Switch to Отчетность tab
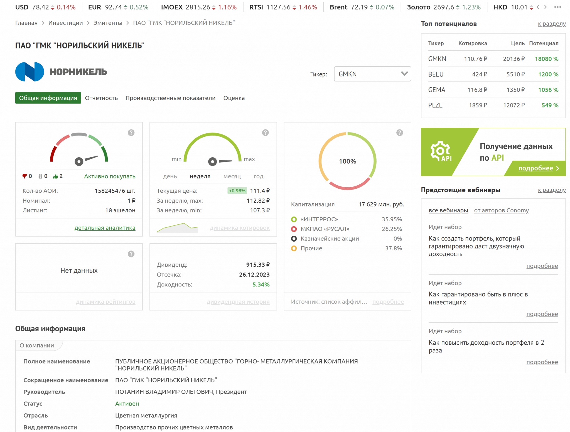Image resolution: width=570 pixels, height=432 pixels. click(101, 98)
